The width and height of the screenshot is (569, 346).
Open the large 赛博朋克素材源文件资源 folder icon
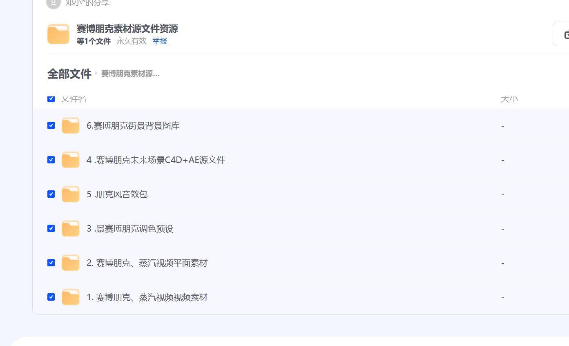click(x=58, y=34)
